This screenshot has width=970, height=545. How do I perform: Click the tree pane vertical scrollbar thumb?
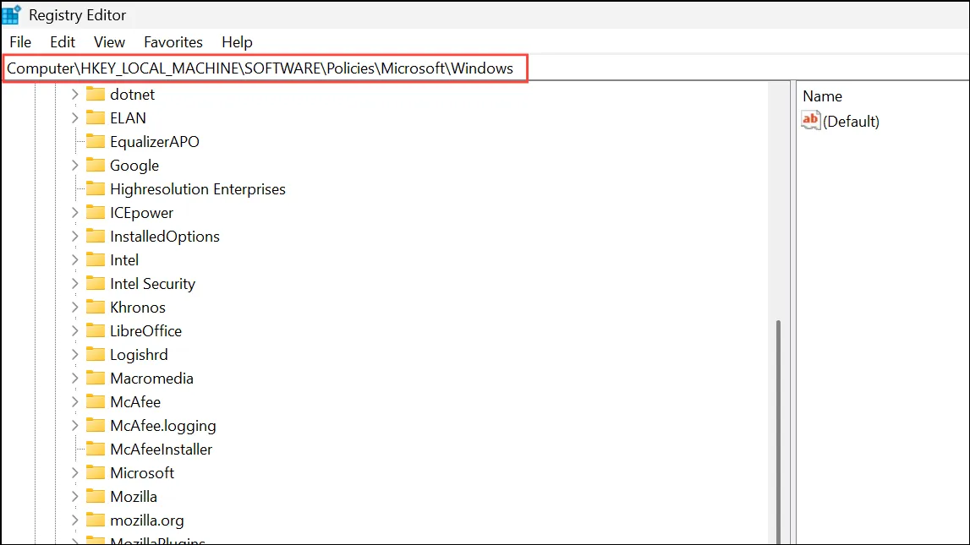(x=778, y=431)
